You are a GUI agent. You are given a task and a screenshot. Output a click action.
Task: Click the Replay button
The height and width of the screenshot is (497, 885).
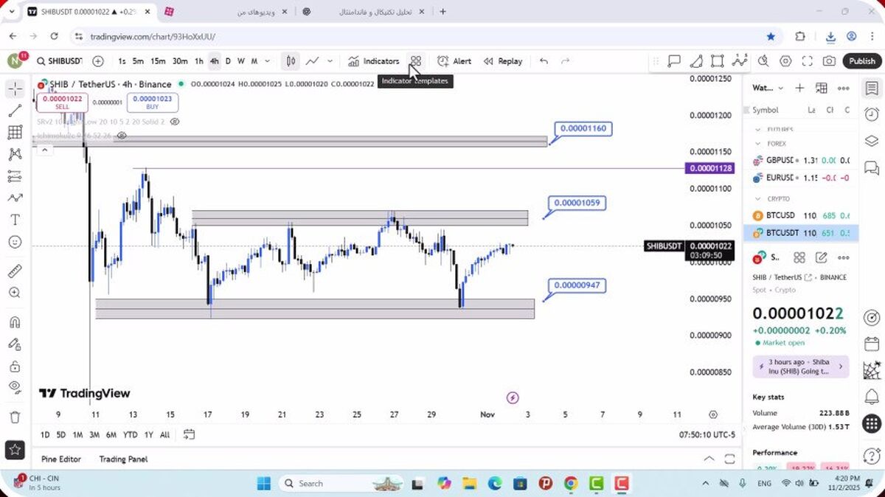tap(503, 61)
